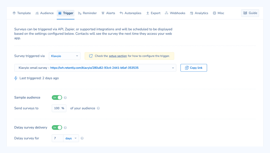The width and height of the screenshot is (270, 153).
Task: Switch to the Audience tab
Action: [x=44, y=13]
